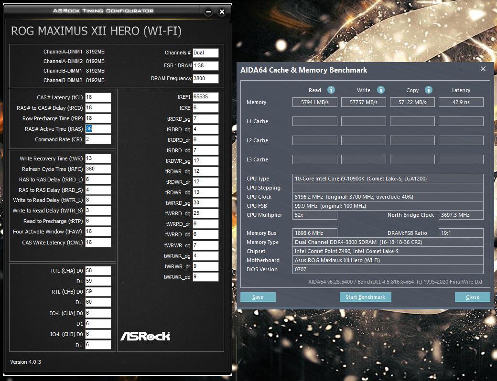Click the ASRock logo
Screen dimensions: 497x381
click(145, 336)
